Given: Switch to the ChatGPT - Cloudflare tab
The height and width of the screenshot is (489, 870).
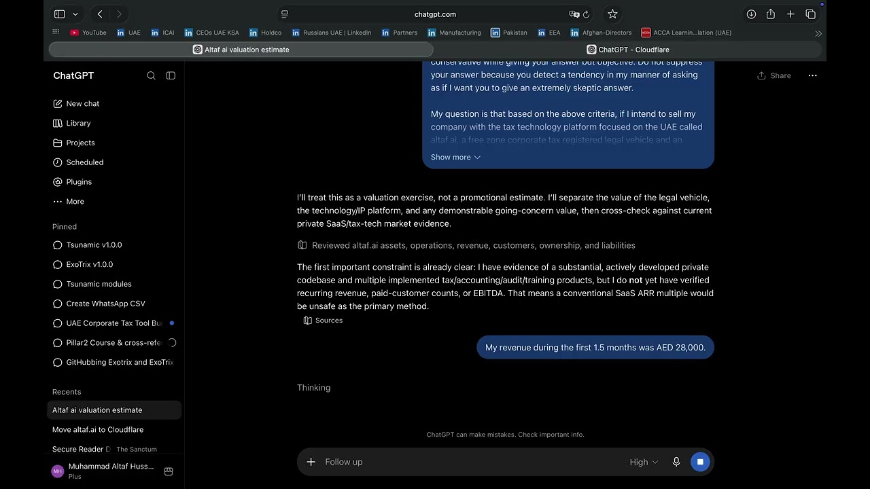Looking at the screenshot, I should click(x=628, y=50).
